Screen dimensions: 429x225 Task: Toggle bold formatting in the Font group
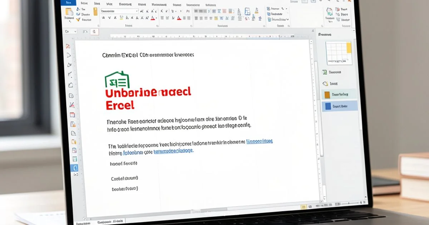click(x=104, y=18)
